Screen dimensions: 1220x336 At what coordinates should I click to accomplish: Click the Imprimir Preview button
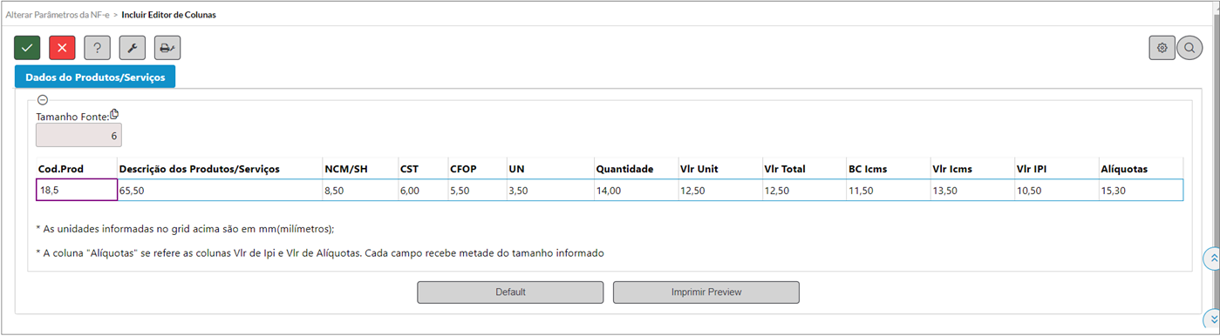click(706, 292)
